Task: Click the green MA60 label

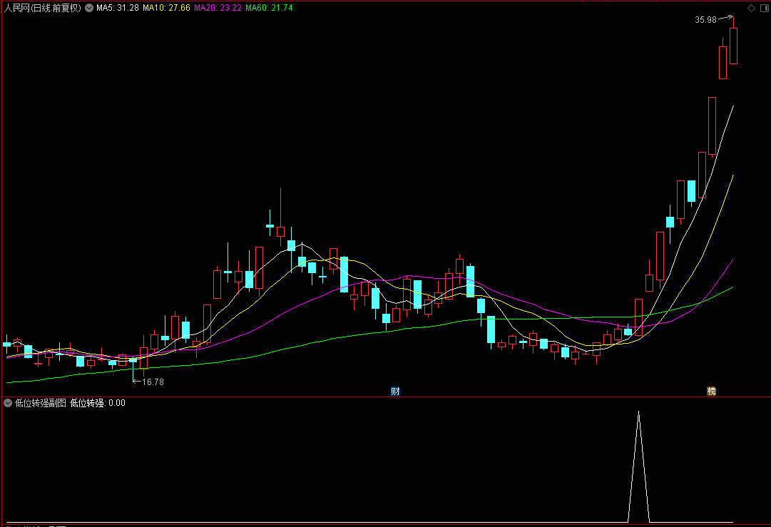Action: [269, 8]
